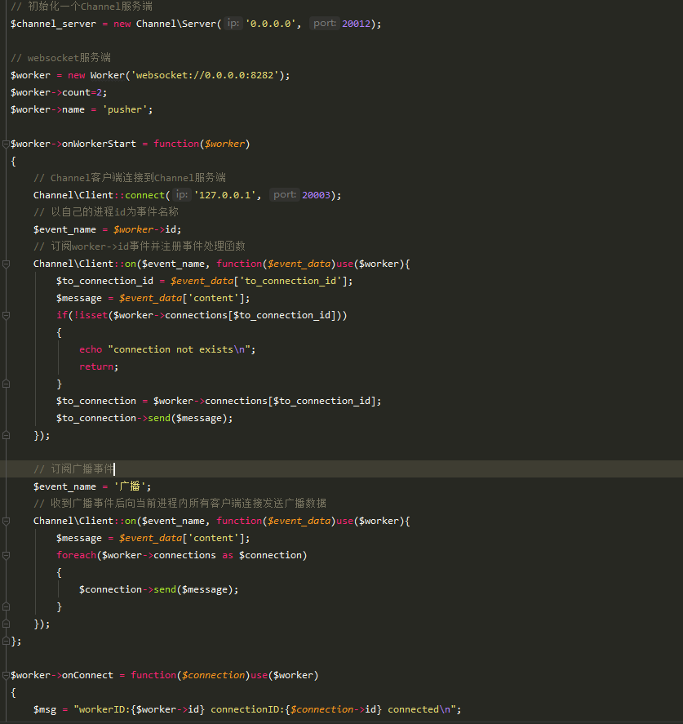Collapse the foreach($worker->connections) block
Viewport: 683px width, 724px height.
pyautogui.click(x=6, y=556)
